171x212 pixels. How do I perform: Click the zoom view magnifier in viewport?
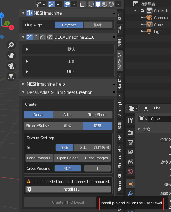click(11, 45)
